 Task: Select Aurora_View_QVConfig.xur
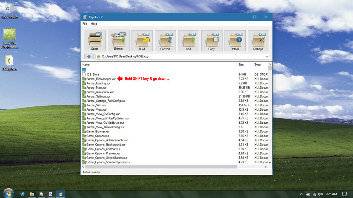point(103,114)
